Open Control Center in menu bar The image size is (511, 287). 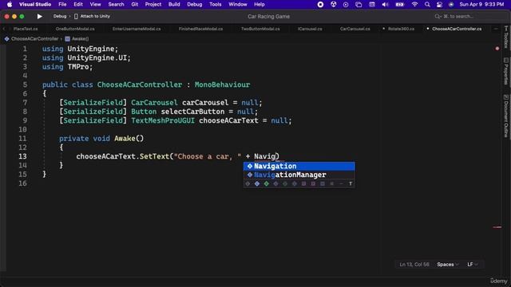point(439,5)
